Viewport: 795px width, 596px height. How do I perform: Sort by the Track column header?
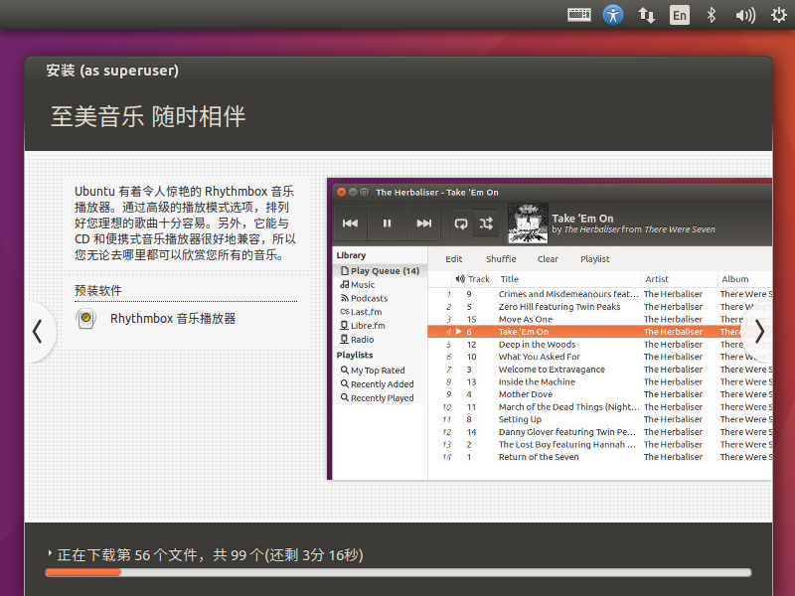pos(479,279)
